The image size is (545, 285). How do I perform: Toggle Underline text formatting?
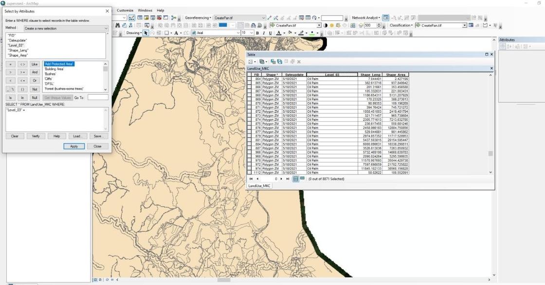(x=271, y=33)
